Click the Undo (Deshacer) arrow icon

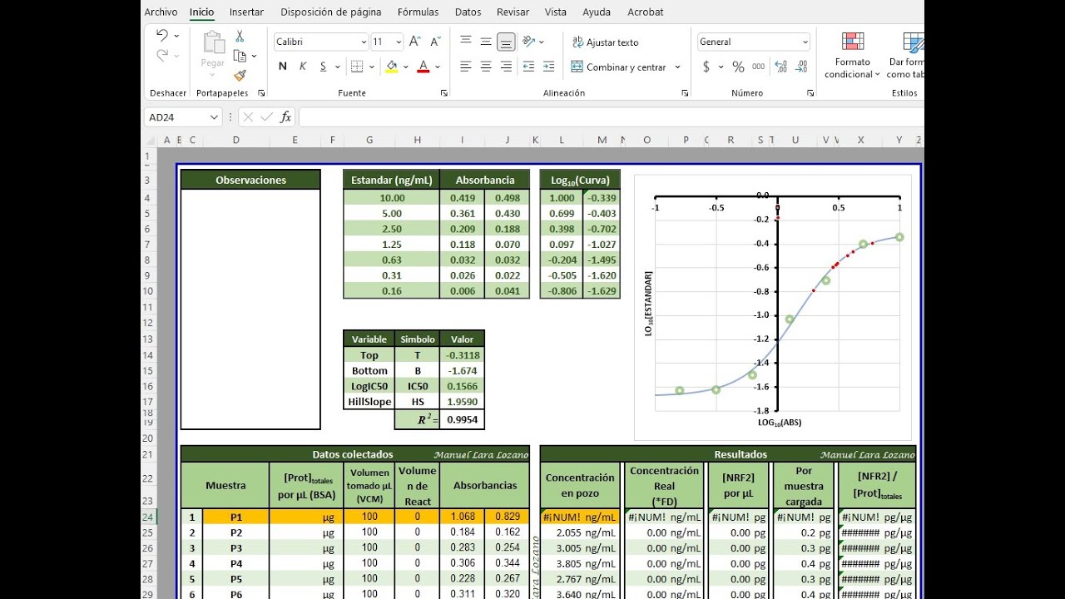click(161, 36)
